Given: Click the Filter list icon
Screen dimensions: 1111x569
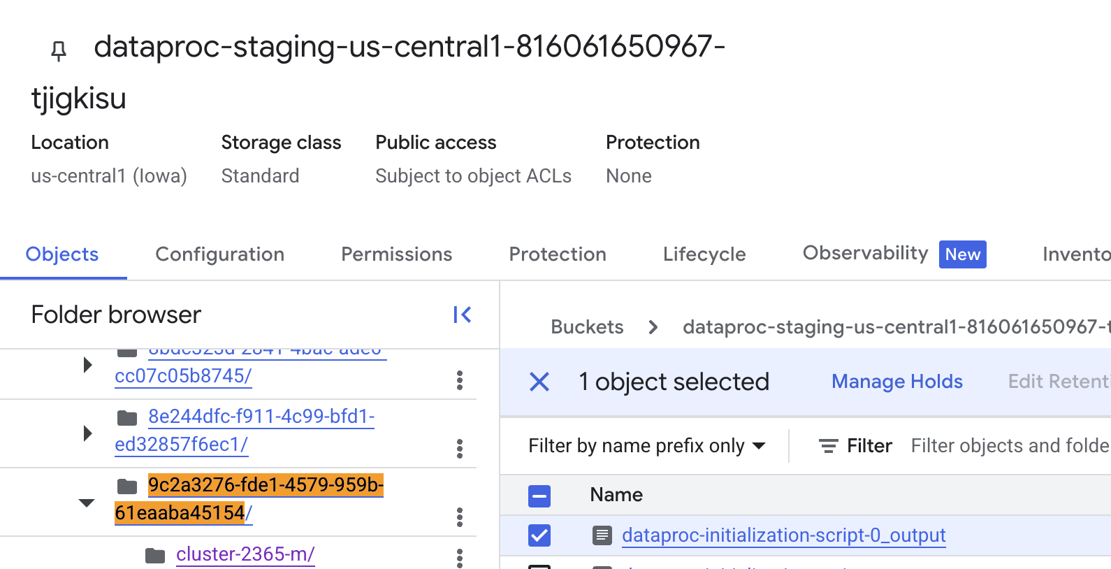Looking at the screenshot, I should coord(829,446).
